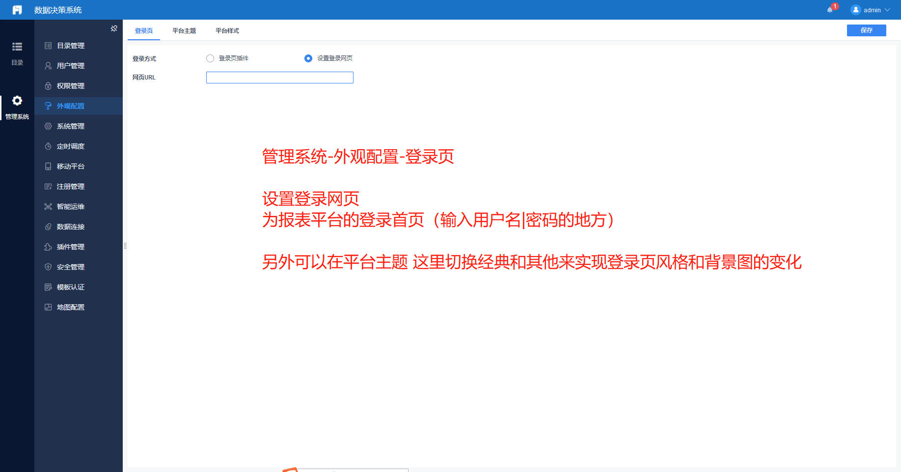Screen dimensions: 901x472
Task: Click the 模板认证 icon
Action: (x=48, y=287)
